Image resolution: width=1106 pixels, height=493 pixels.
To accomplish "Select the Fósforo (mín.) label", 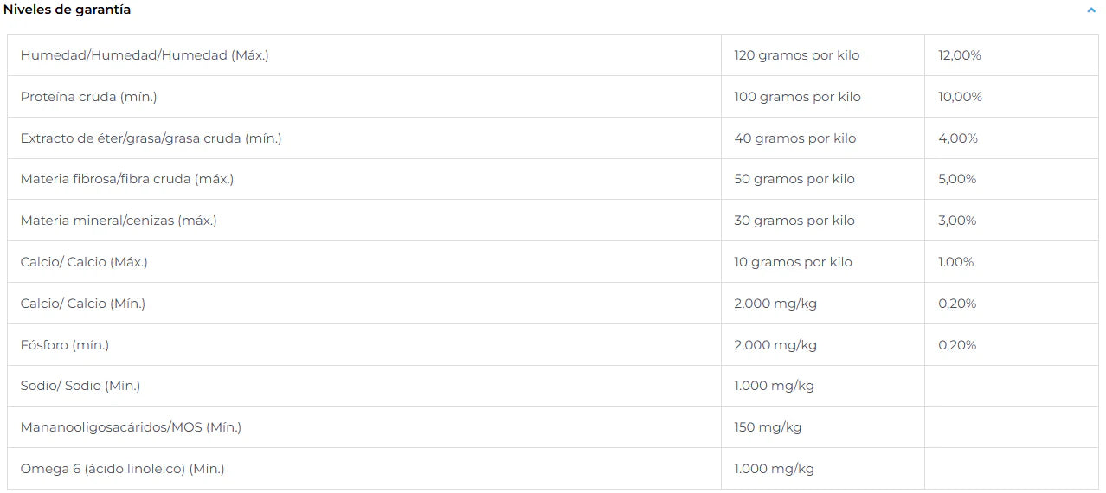I will point(65,345).
